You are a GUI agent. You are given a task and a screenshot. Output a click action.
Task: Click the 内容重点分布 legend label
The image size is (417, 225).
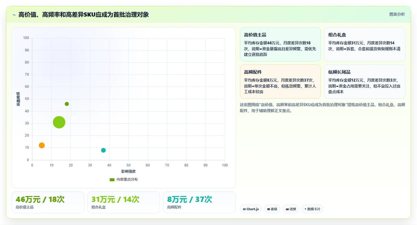click(127, 179)
